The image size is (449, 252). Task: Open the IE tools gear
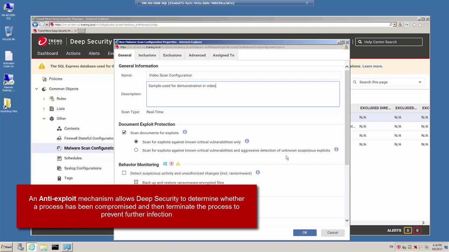click(426, 25)
